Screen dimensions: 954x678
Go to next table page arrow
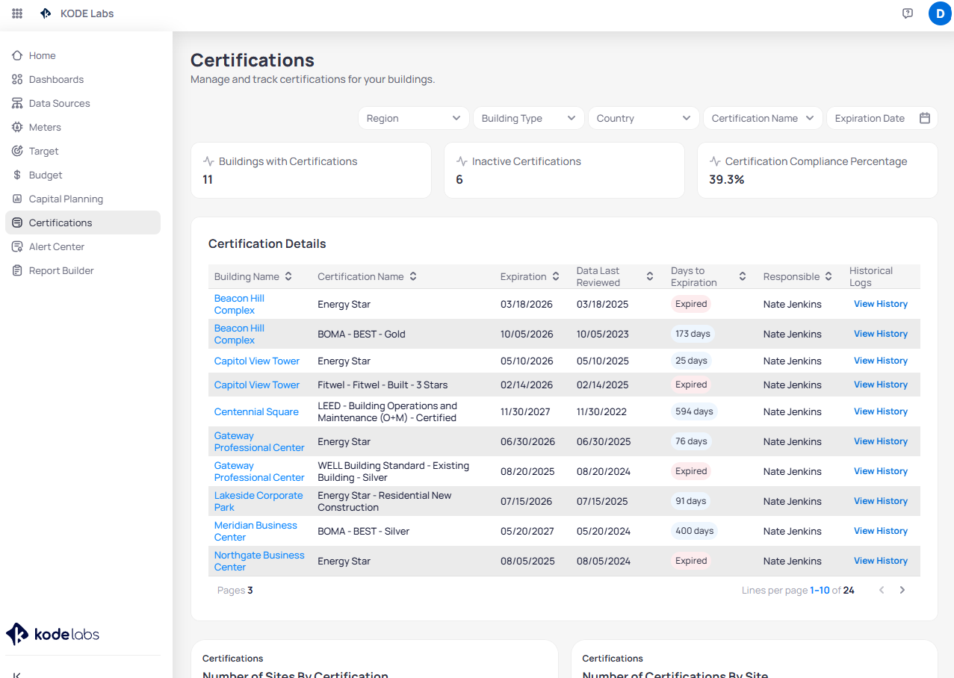(902, 590)
